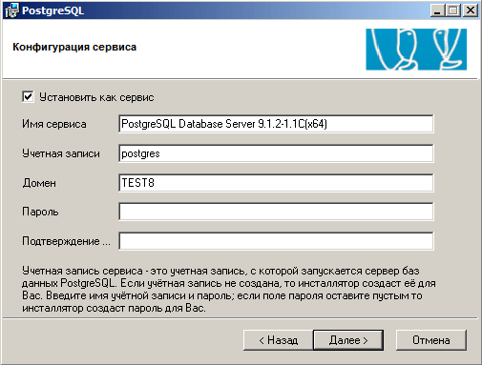Click the 'Установить как сервис' label text

click(x=96, y=97)
